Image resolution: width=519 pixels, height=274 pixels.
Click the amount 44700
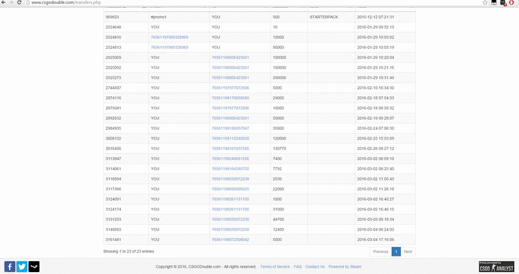278,219
